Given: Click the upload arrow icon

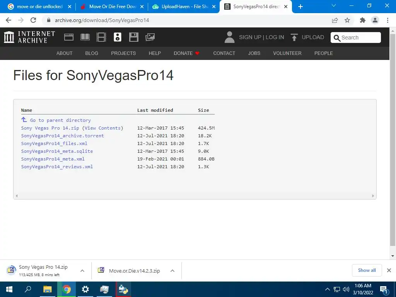Looking at the screenshot, I should [294, 37].
